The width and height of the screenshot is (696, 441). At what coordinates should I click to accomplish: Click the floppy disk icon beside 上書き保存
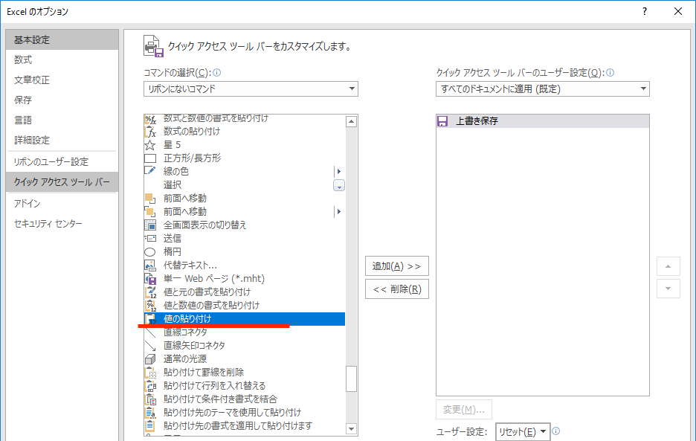coord(442,120)
